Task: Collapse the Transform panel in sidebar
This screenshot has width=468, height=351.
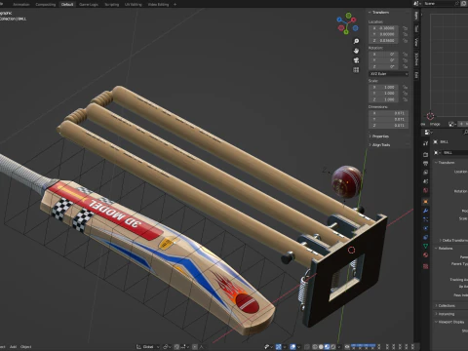Action: tap(379, 13)
